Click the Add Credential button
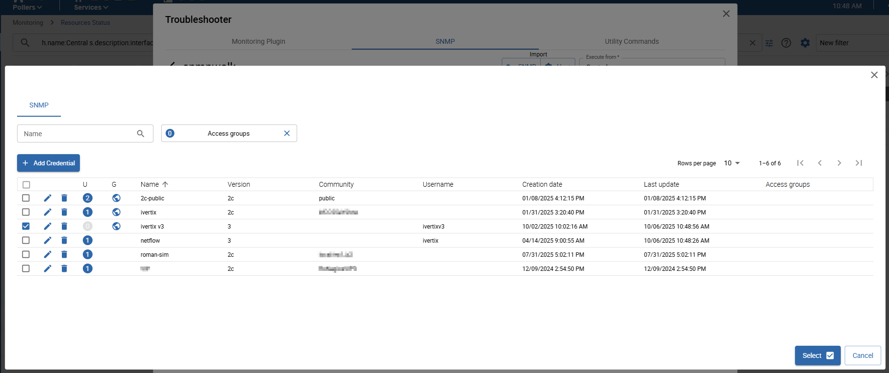 49,163
